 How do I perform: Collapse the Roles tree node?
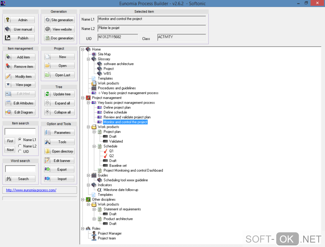coord(83,228)
